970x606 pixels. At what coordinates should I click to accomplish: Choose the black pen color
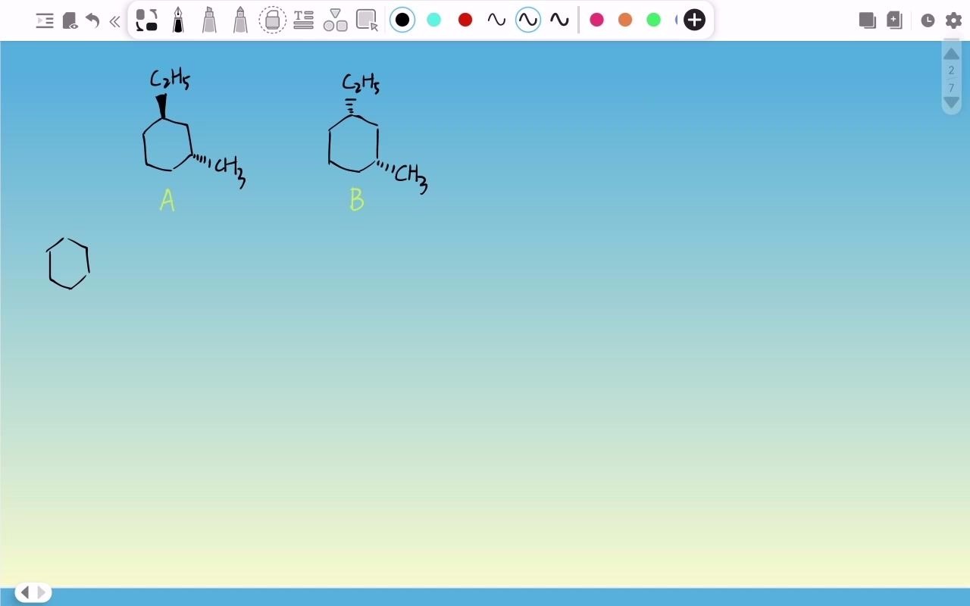pyautogui.click(x=402, y=20)
